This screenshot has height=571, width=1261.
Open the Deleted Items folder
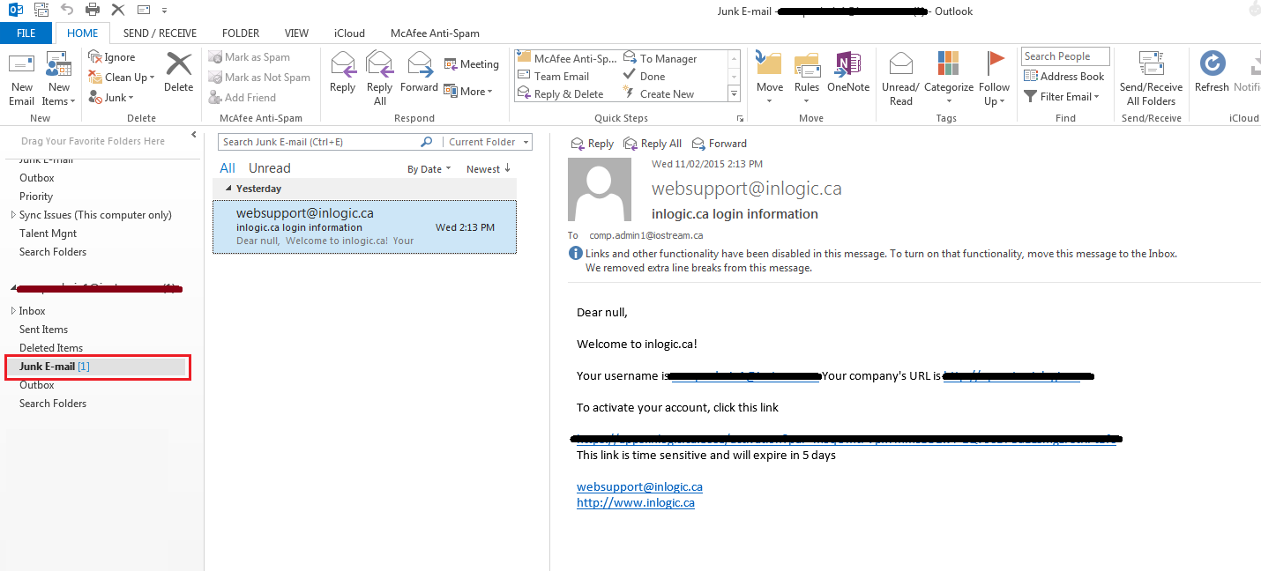click(x=51, y=348)
